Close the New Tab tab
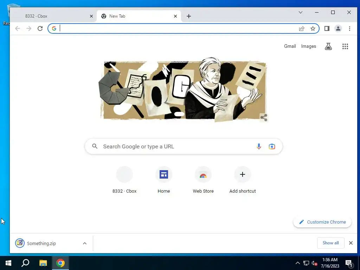 click(175, 16)
